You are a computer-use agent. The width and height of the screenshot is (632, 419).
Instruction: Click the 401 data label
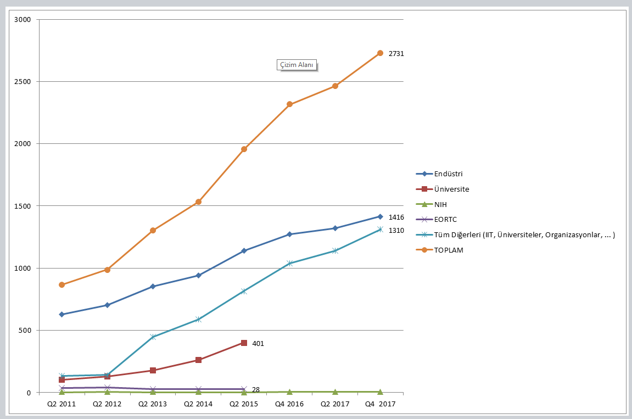tap(258, 344)
